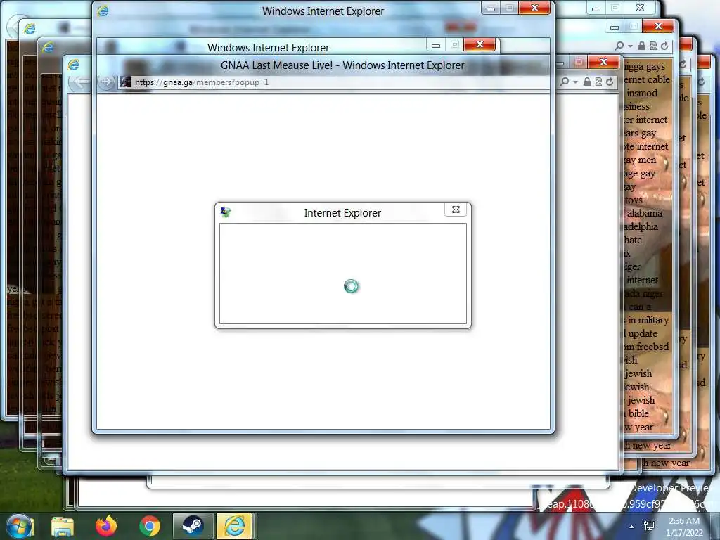Click the text 'in military' in the rear window
Screen dimensions: 720x540
pyautogui.click(x=648, y=320)
